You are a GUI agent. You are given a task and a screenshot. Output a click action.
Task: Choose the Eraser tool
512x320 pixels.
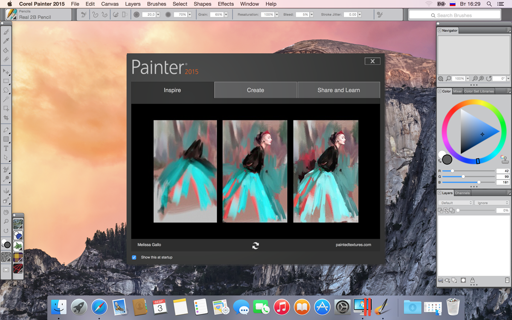(x=6, y=60)
